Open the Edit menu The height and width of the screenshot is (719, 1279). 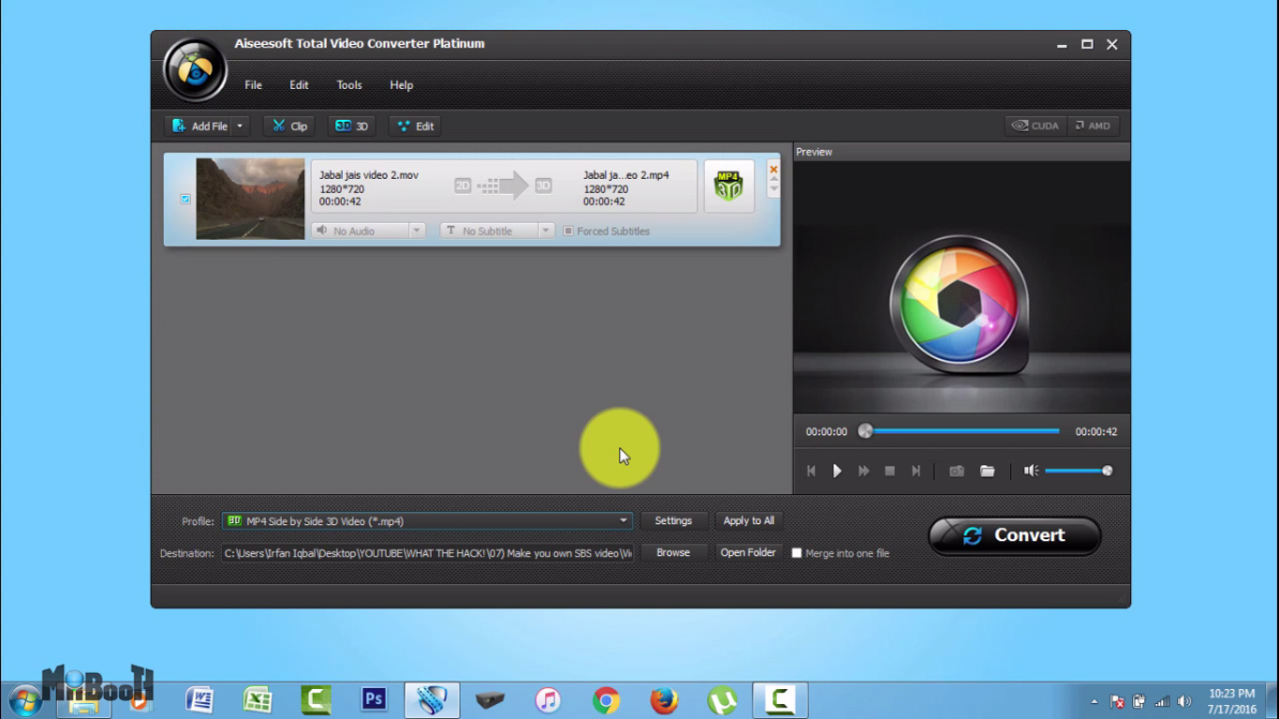point(299,85)
